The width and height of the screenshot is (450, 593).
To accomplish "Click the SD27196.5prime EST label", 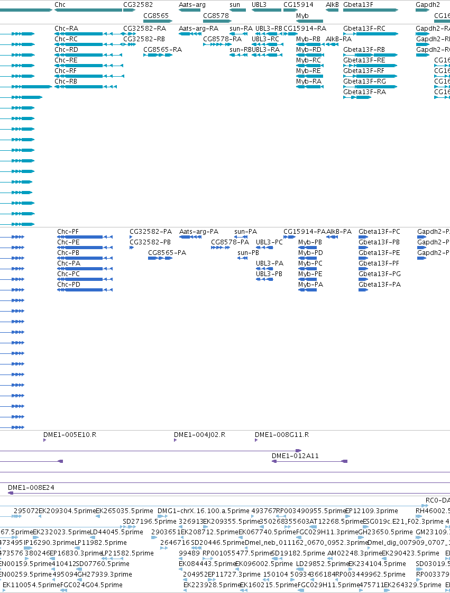I will point(150,522).
